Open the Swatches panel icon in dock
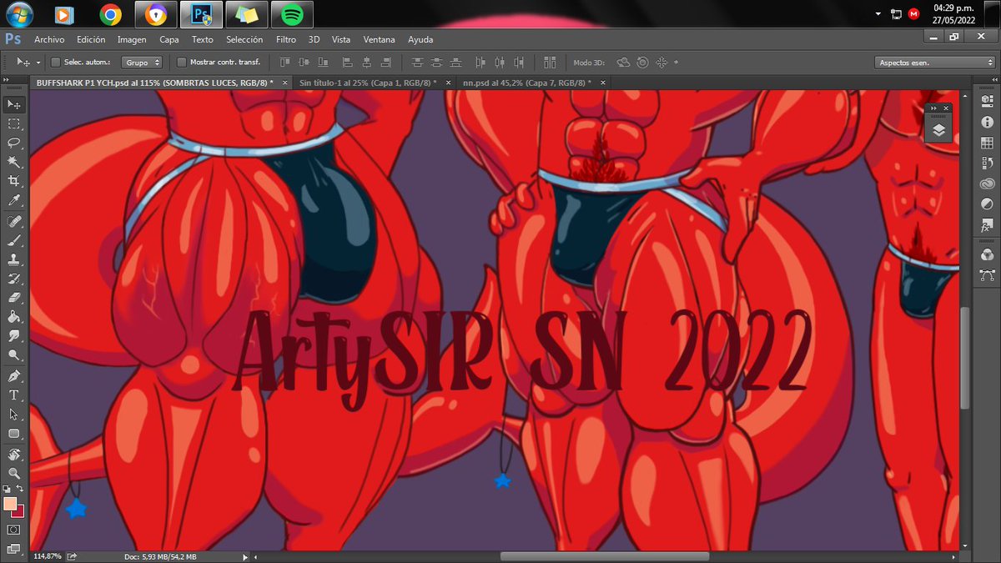The width and height of the screenshot is (1001, 563). [988, 143]
